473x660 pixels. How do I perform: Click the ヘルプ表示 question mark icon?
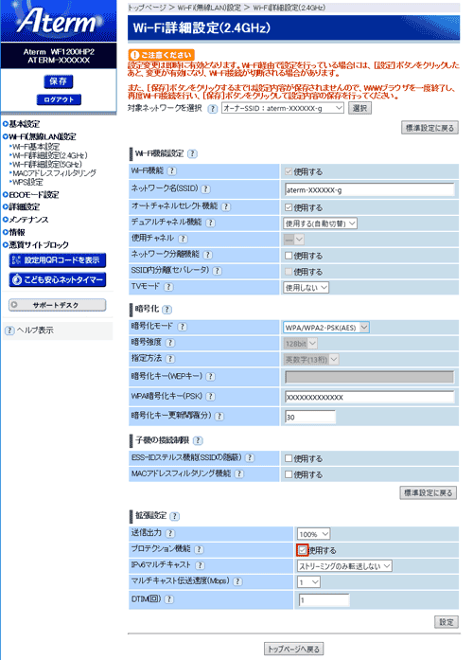point(9,330)
